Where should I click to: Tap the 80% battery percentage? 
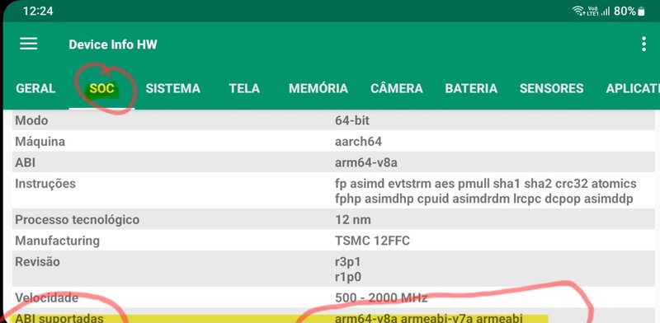tap(625, 12)
